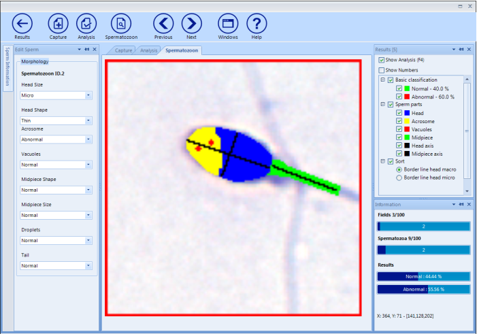Uncheck Basic classification checkbox

[391, 80]
